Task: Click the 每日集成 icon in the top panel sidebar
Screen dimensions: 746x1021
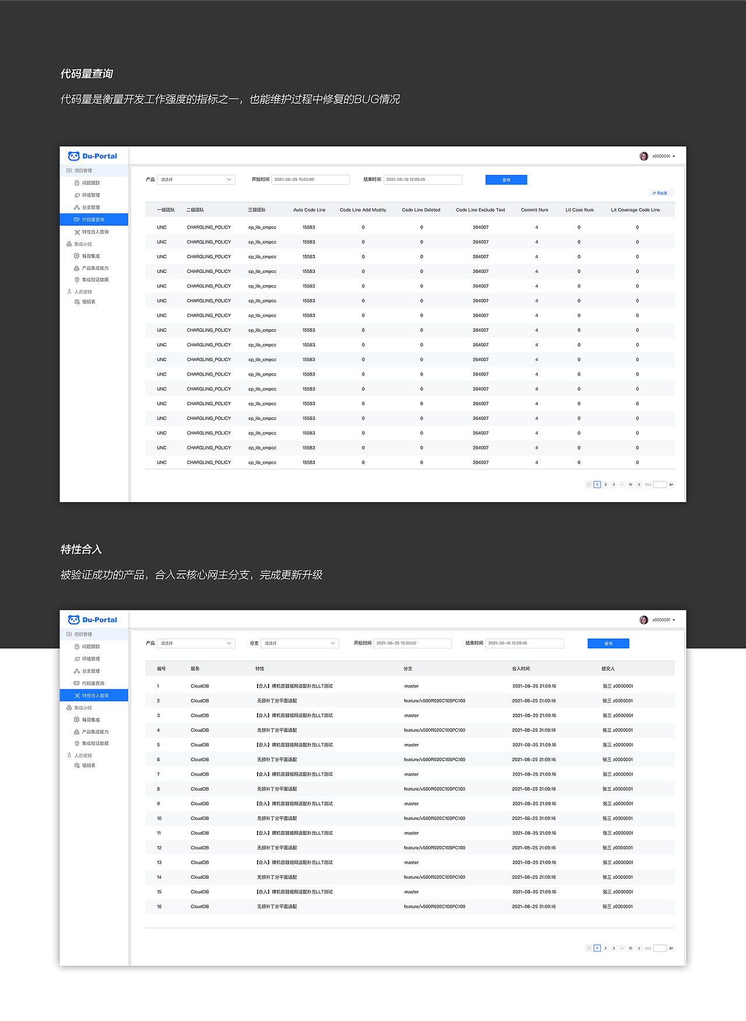Action: click(x=76, y=256)
